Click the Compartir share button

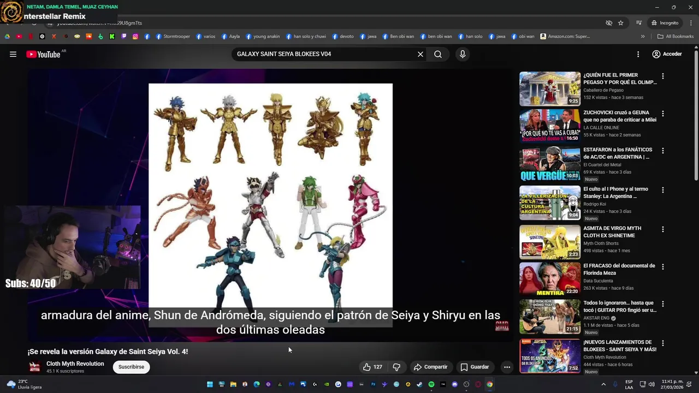click(430, 367)
